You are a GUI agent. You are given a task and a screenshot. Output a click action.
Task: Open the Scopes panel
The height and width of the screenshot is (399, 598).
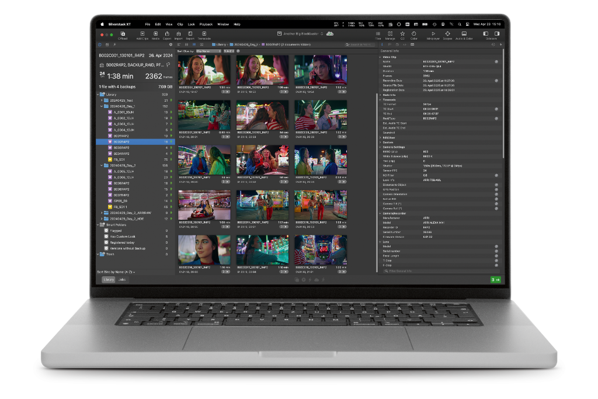447,35
